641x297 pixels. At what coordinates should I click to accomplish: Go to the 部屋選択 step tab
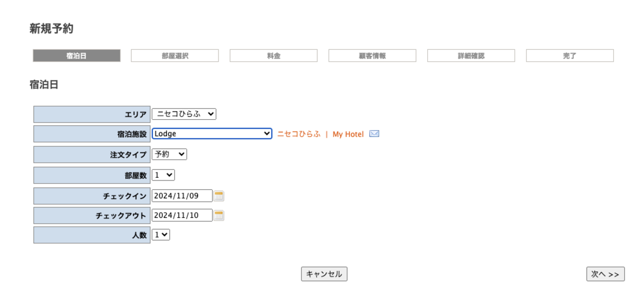point(175,56)
